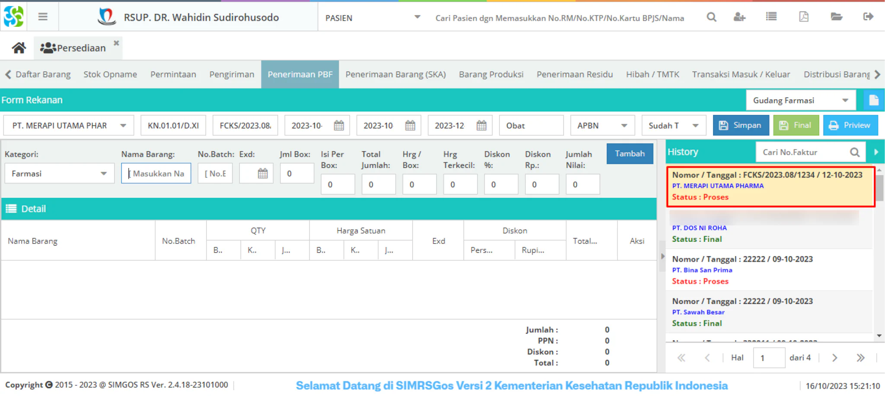Viewport: 885px width, 396px height.
Task: Click the PDF document icon in the header
Action: [x=804, y=17]
